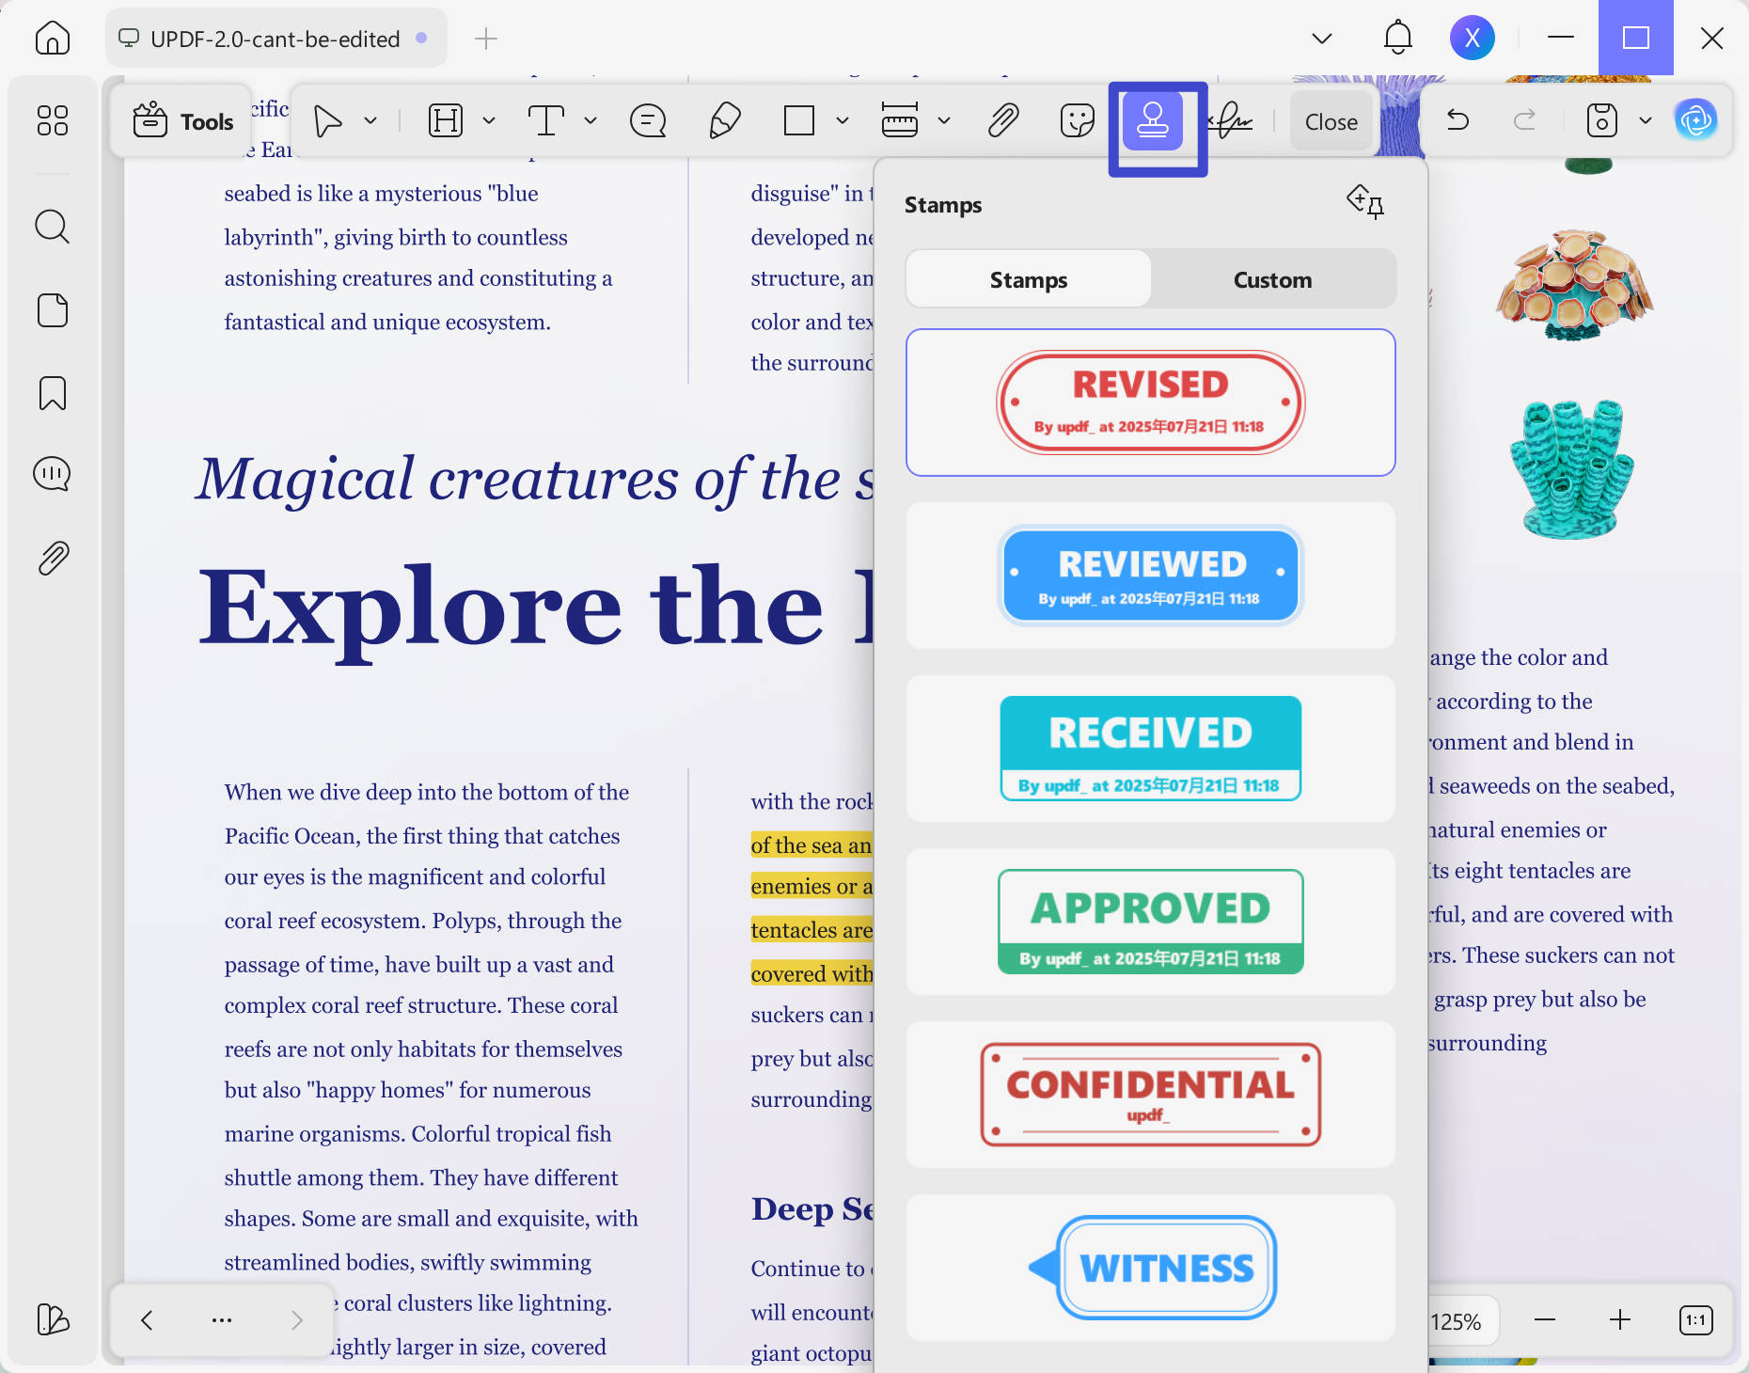Viewport: 1749px width, 1373px height.
Task: Open the attachments sidebar icon
Action: pos(53,559)
